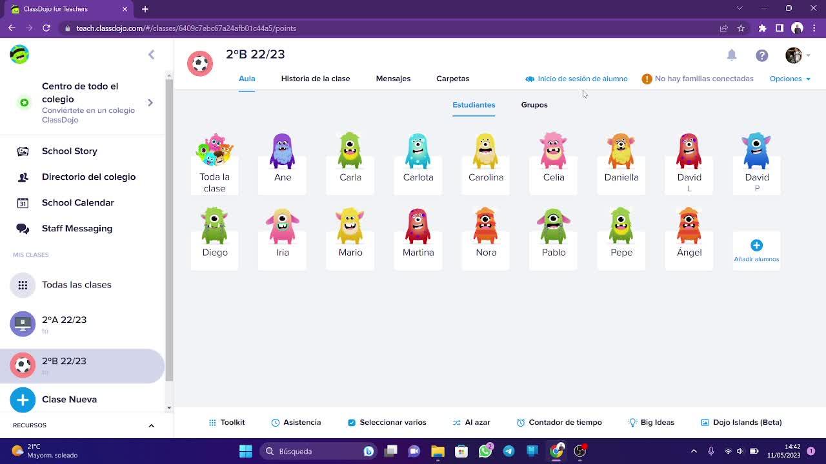Click the Windows Start button

point(246,451)
